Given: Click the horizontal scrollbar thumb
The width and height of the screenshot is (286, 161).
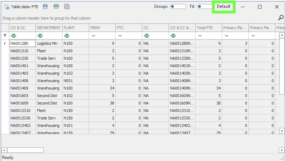Looking at the screenshot, I should [x=26, y=150].
